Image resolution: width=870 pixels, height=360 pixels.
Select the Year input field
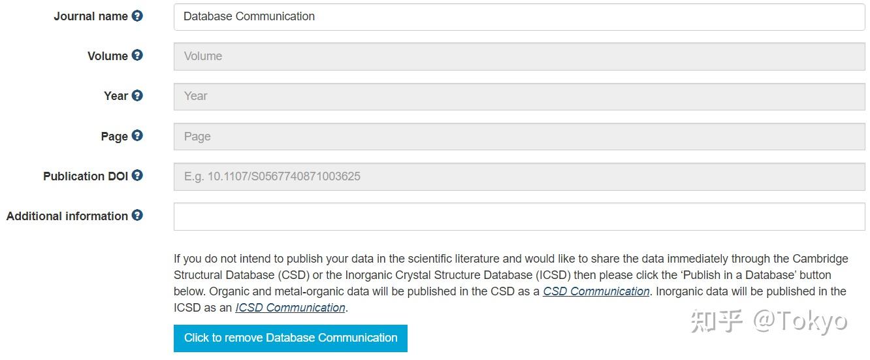(519, 97)
